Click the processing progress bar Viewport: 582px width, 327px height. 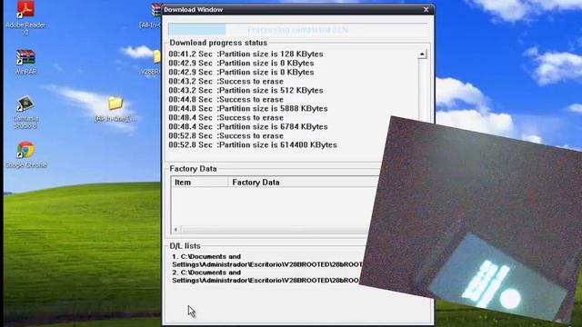pos(297,30)
